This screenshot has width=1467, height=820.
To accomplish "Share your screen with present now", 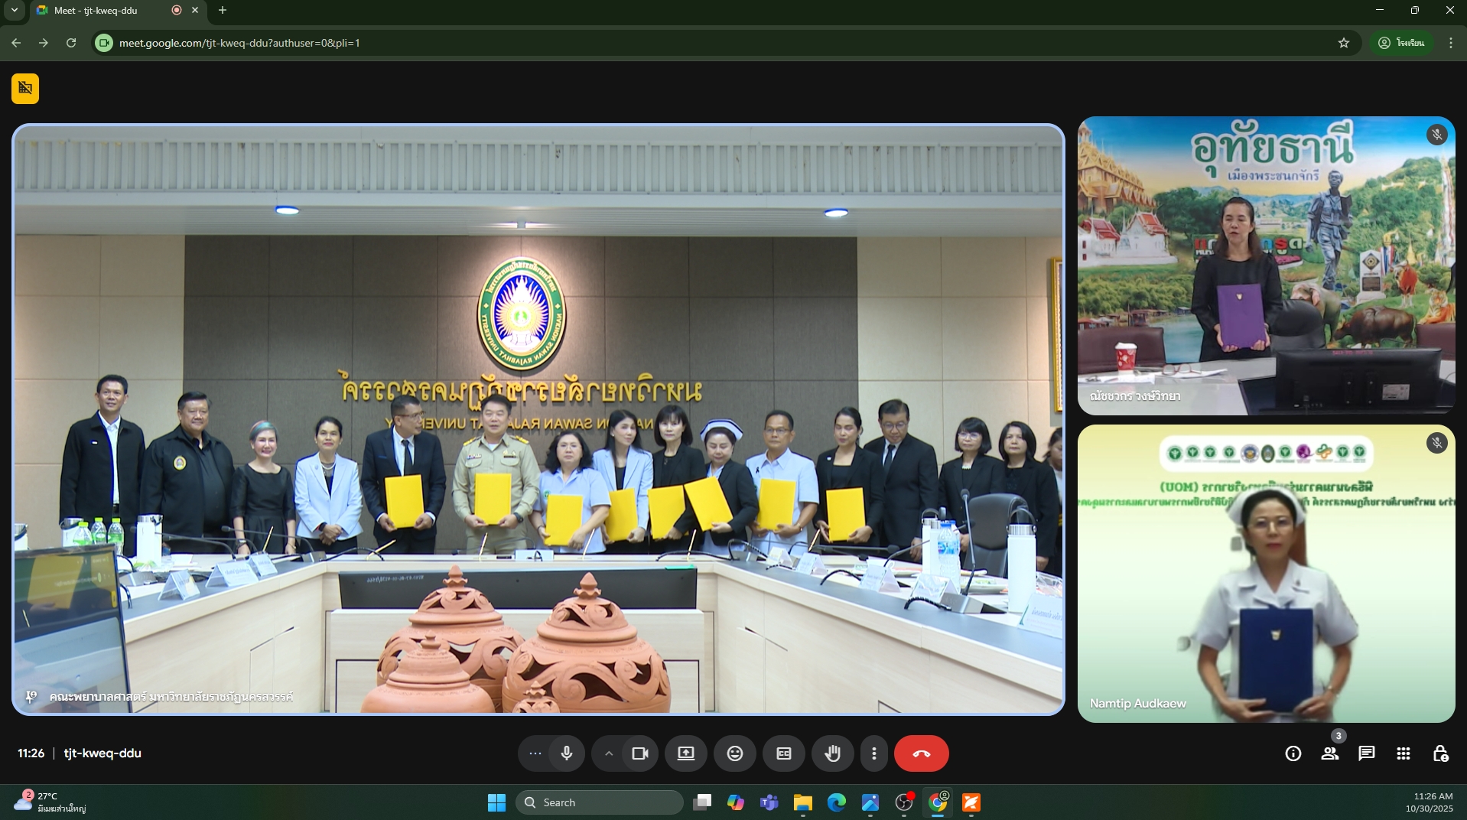I will (x=686, y=753).
